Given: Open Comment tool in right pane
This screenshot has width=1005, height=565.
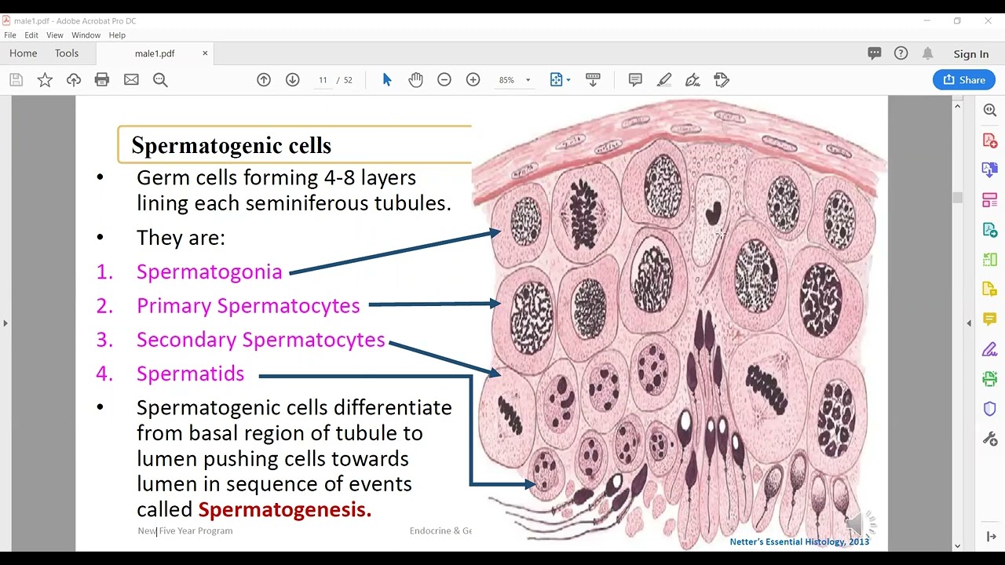Looking at the screenshot, I should coord(990,319).
